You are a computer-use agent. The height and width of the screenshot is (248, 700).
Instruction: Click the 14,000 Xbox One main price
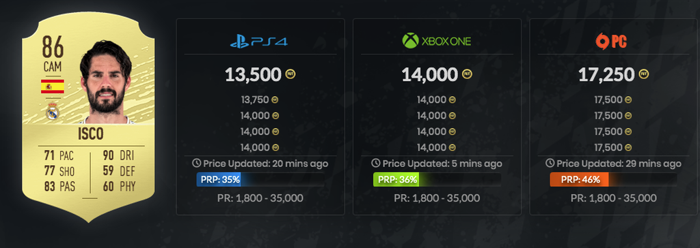pos(429,75)
